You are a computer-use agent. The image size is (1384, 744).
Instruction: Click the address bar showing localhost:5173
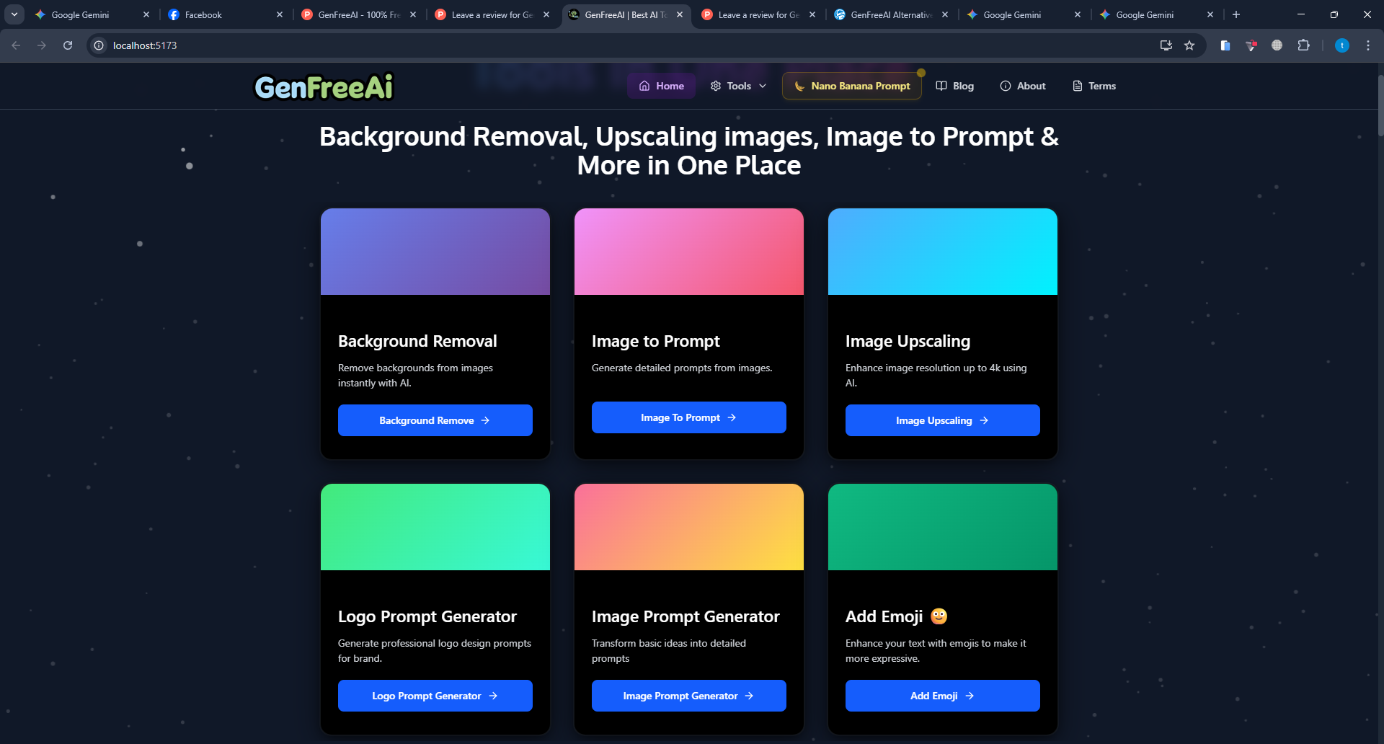pyautogui.click(x=144, y=45)
